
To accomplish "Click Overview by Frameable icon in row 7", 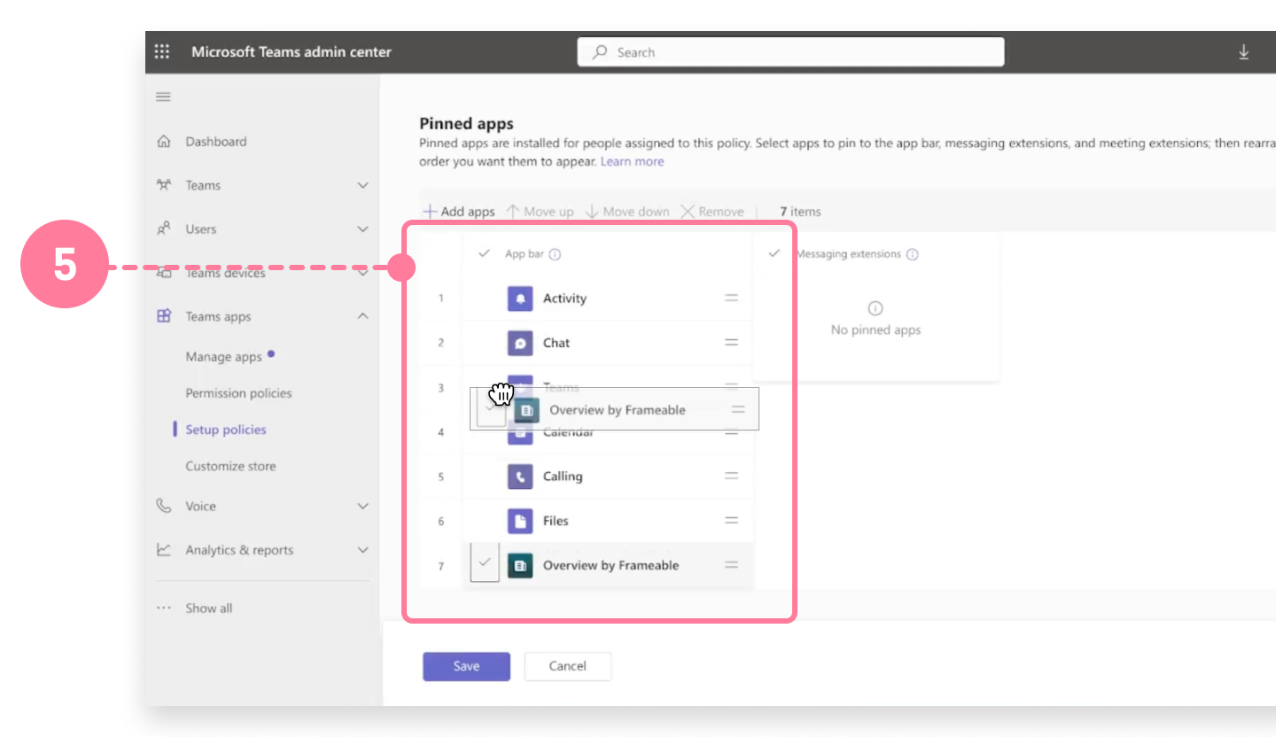I will [520, 565].
